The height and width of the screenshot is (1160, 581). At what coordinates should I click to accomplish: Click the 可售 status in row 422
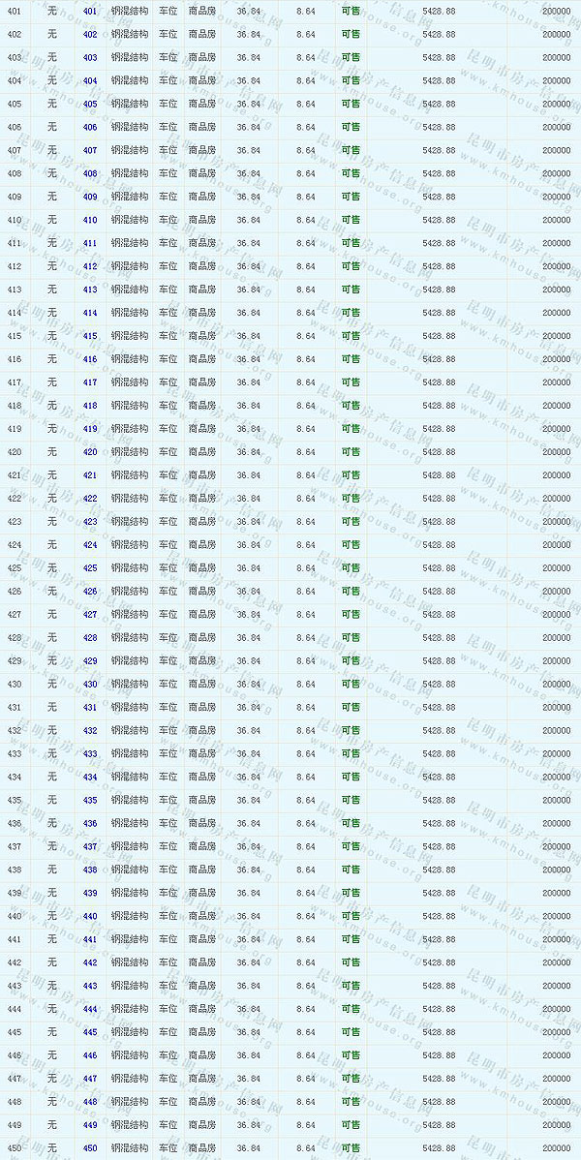tap(351, 499)
